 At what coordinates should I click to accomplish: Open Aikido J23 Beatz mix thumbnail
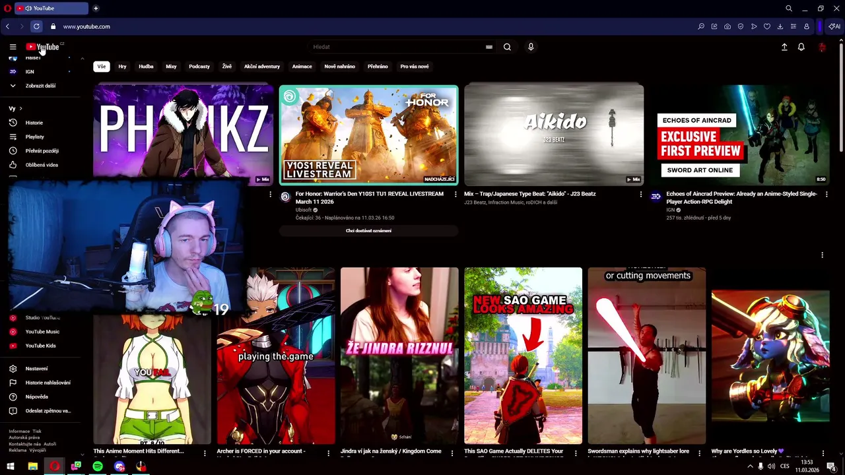(x=554, y=135)
